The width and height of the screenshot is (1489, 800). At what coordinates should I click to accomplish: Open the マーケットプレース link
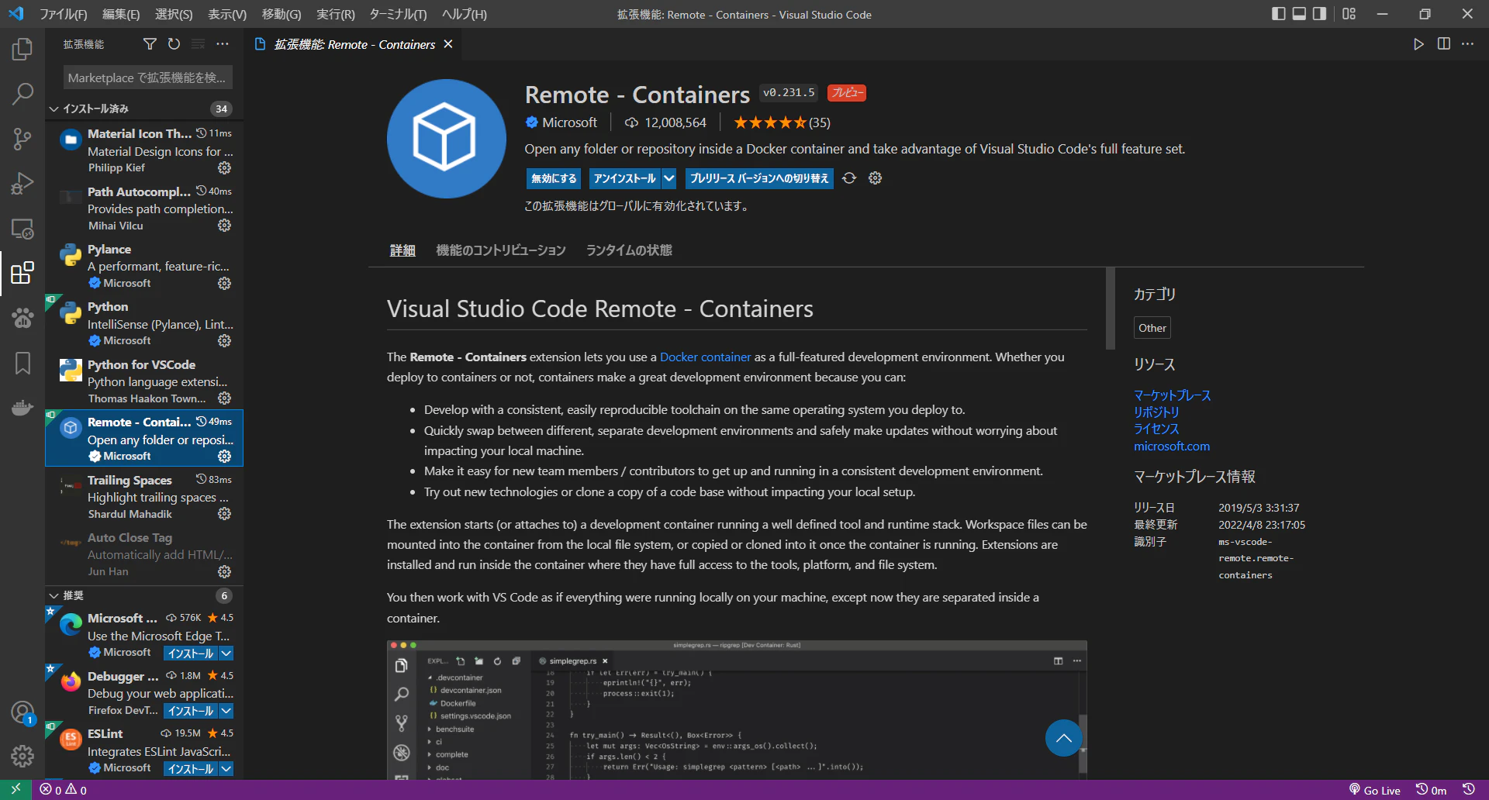pos(1172,395)
